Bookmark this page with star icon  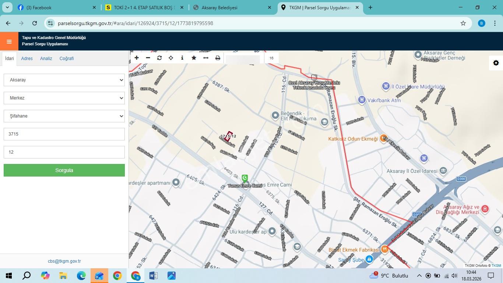click(x=463, y=23)
